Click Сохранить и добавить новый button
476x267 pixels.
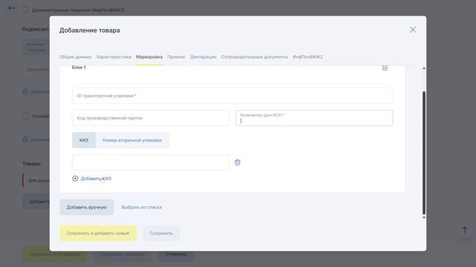pyautogui.click(x=98, y=233)
